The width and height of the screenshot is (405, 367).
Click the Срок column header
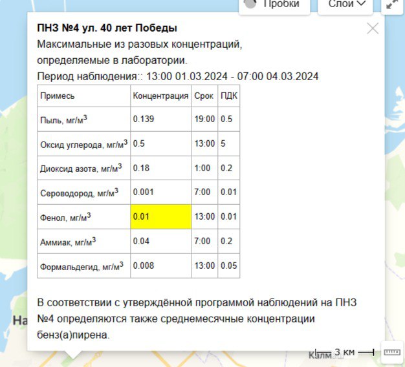pos(203,96)
